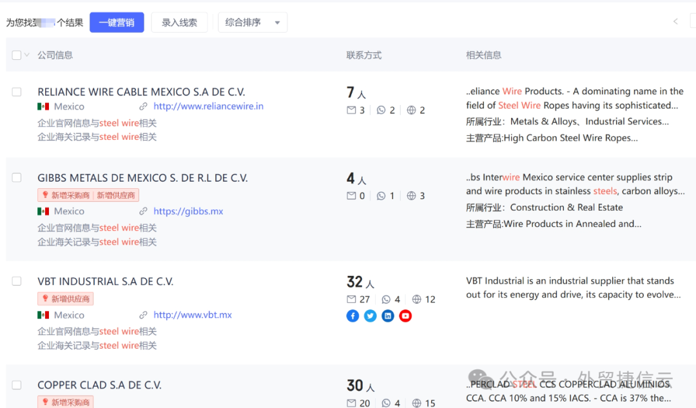Click the link chain icon beside www.vbt.mx
The height and width of the screenshot is (408, 696).
click(143, 315)
